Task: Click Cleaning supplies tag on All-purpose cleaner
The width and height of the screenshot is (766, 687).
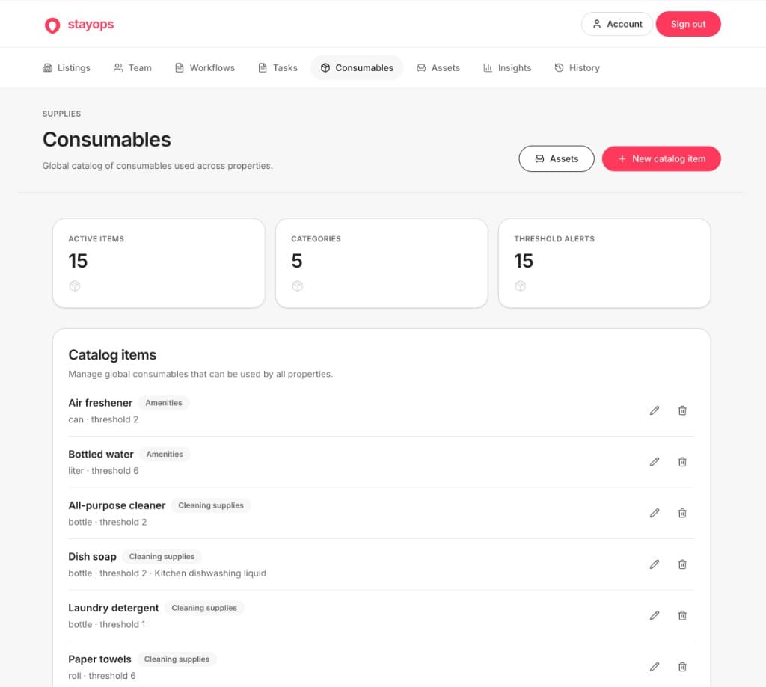Action: coord(210,505)
